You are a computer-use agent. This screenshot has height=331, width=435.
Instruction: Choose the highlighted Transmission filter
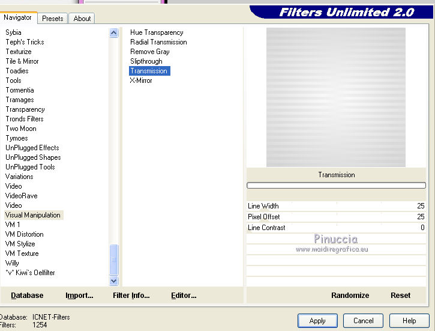pyautogui.click(x=149, y=71)
